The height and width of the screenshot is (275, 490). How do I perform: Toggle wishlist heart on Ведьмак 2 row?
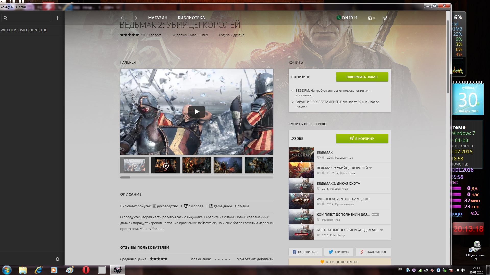pos(371,168)
